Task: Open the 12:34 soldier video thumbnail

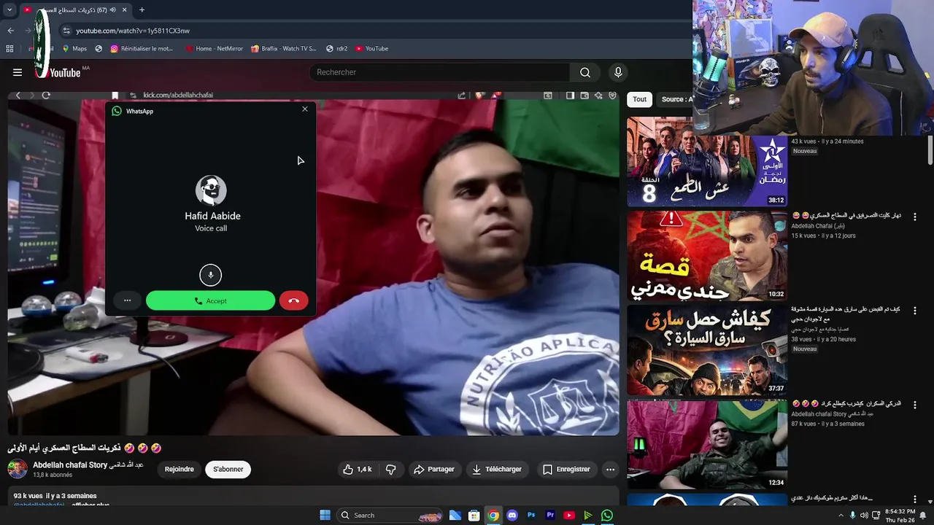Action: 707,444
